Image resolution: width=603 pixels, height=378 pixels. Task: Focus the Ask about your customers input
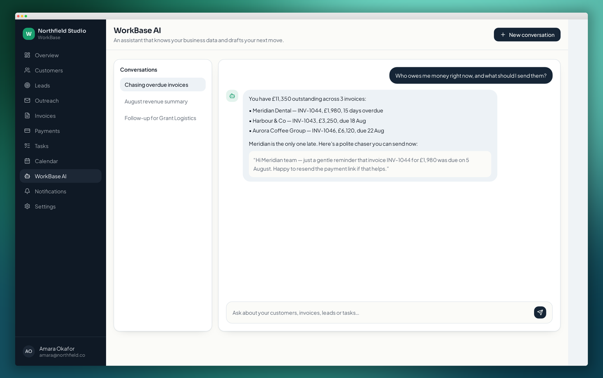tap(379, 313)
